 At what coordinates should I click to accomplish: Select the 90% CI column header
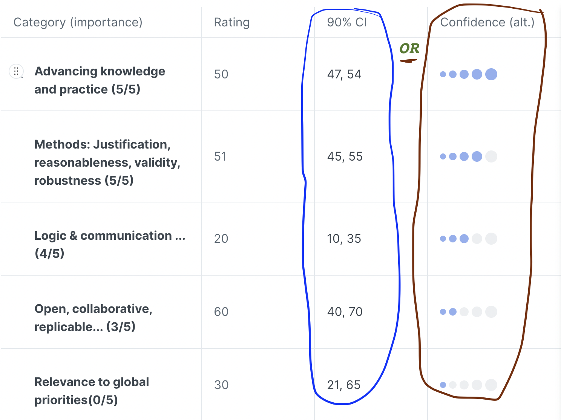coord(347,22)
